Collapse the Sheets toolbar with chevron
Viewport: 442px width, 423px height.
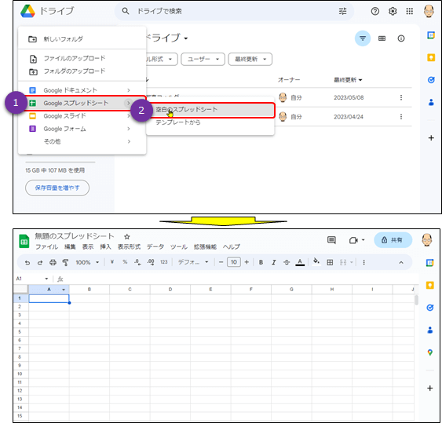pyautogui.click(x=401, y=262)
